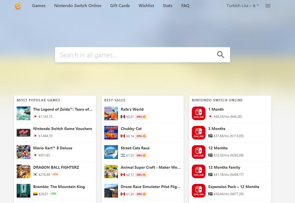Select the 12 Months membership title
This screenshot has height=203, width=295.
point(218,148)
